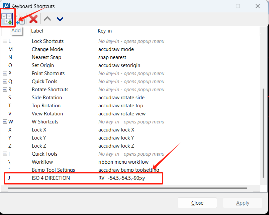The height and width of the screenshot is (215, 269).
Task: Select the Lock Y label
Action: click(39, 138)
